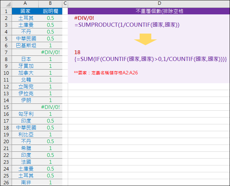Select cell 牙買加
Screen dimensions: 230x186
click(25, 66)
